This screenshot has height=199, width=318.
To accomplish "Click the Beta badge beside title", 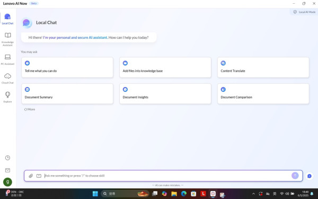I will pyautogui.click(x=34, y=4).
